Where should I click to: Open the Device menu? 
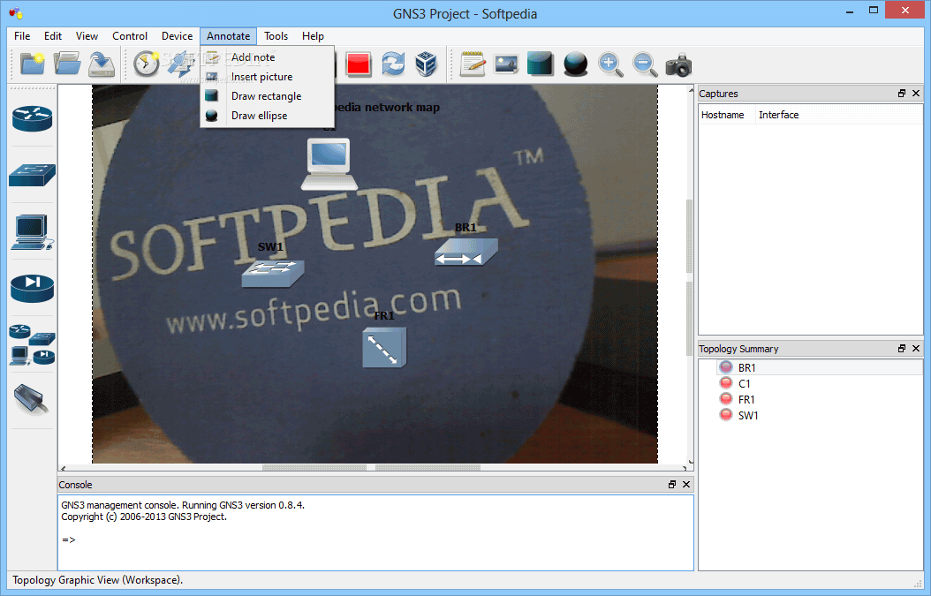click(x=177, y=36)
